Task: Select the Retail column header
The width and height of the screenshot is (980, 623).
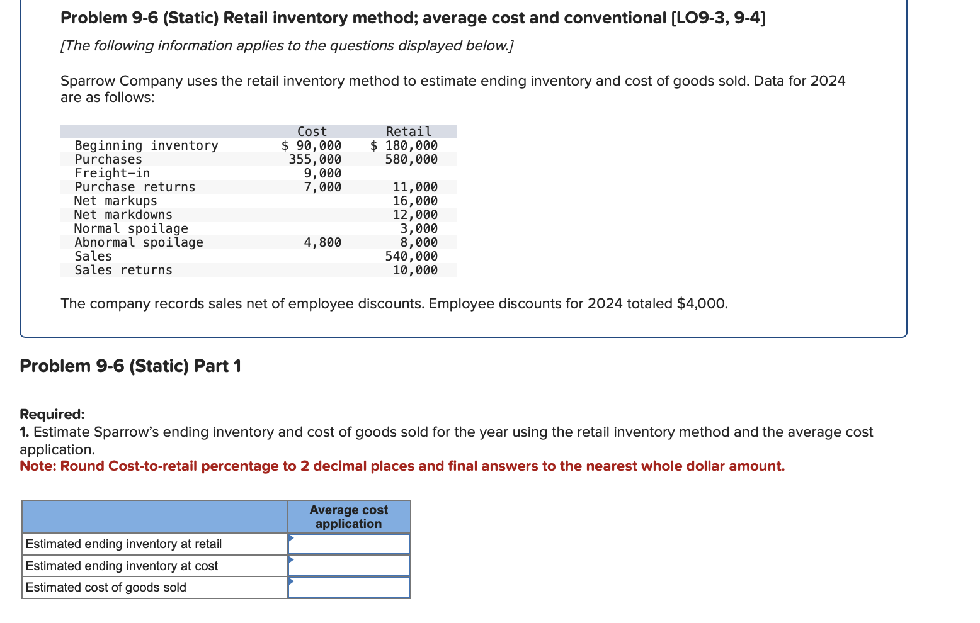Action: coord(409,131)
